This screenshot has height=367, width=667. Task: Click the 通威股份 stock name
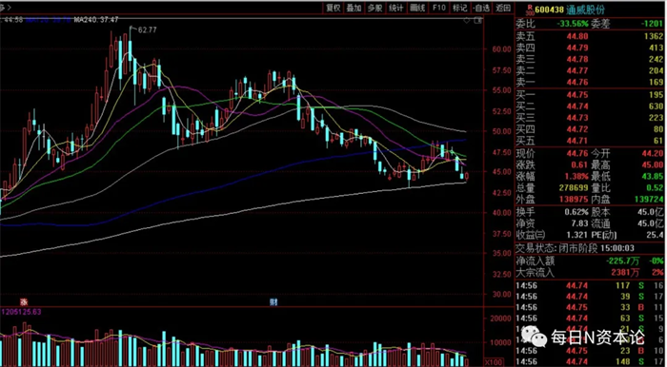[x=584, y=10]
